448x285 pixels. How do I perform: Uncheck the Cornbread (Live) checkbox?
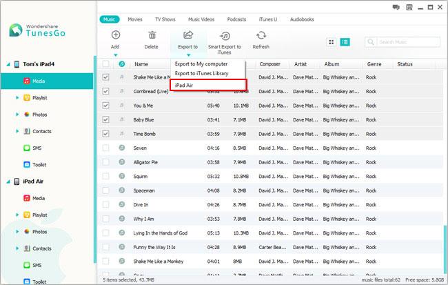coord(105,91)
